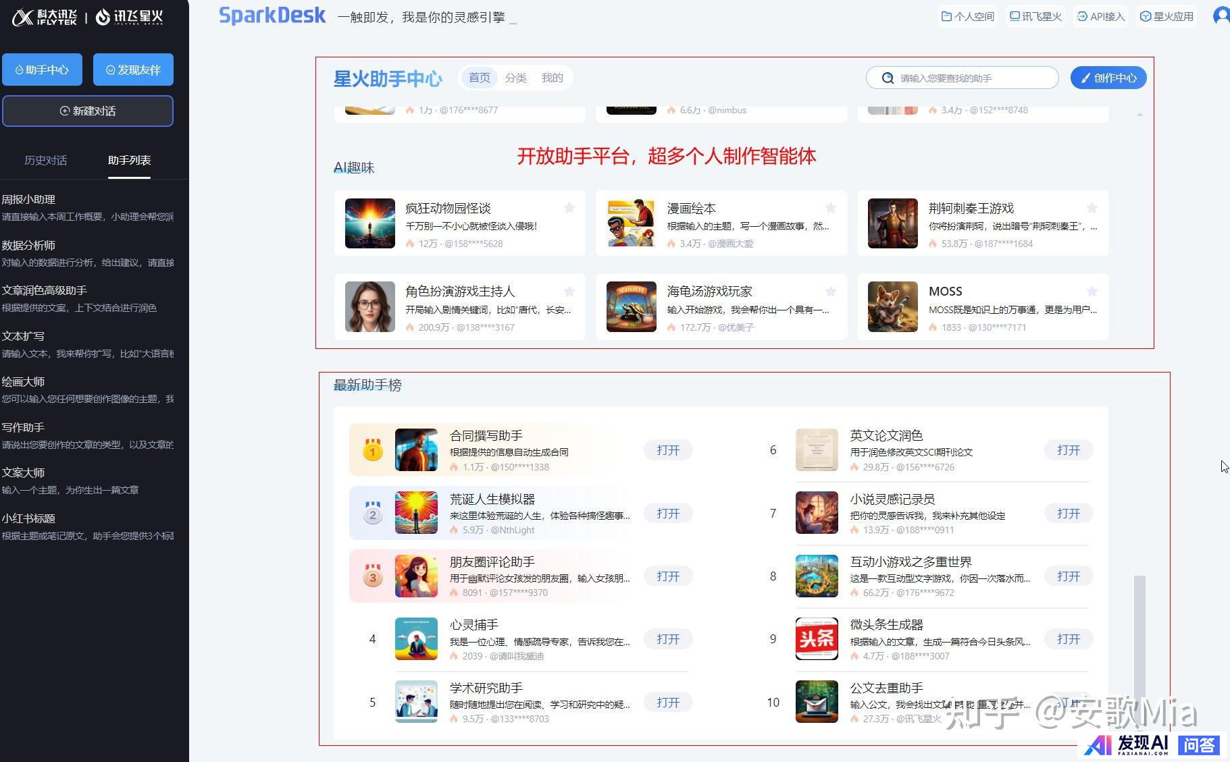Click 打开 for 朋友圈评论助手
This screenshot has height=762, width=1230.
[668, 576]
